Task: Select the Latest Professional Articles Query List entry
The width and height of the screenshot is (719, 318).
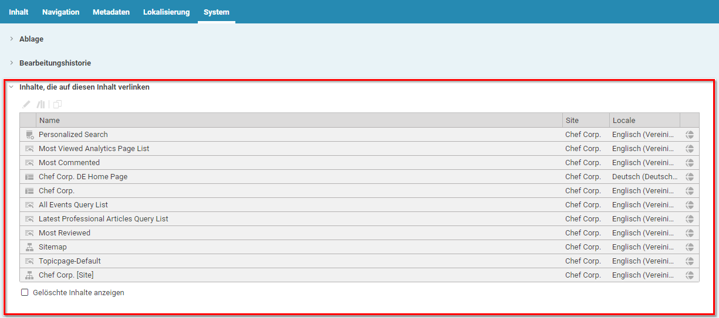Action: [x=103, y=219]
